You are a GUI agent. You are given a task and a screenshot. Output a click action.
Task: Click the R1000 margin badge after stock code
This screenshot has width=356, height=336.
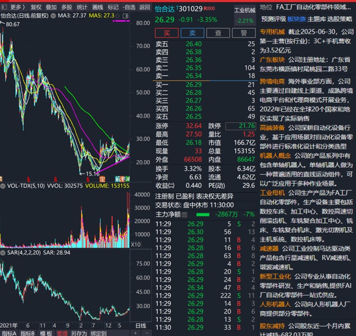coord(209,9)
